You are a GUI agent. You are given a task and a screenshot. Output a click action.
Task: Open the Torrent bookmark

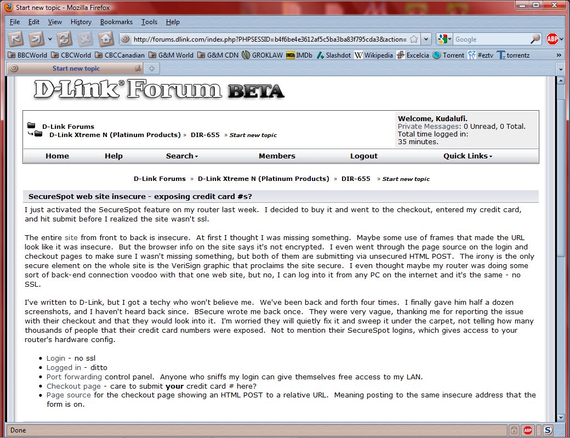coord(448,55)
